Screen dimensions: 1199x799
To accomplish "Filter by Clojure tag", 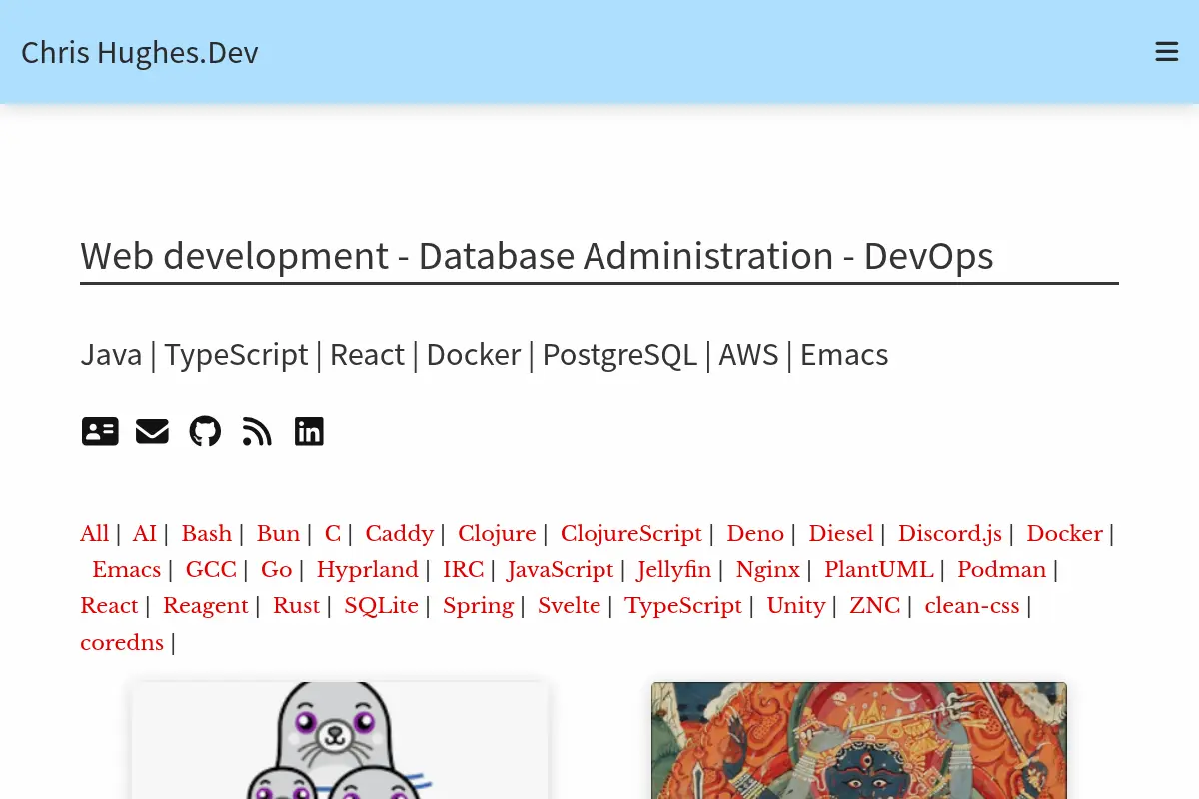I will click(x=497, y=533).
